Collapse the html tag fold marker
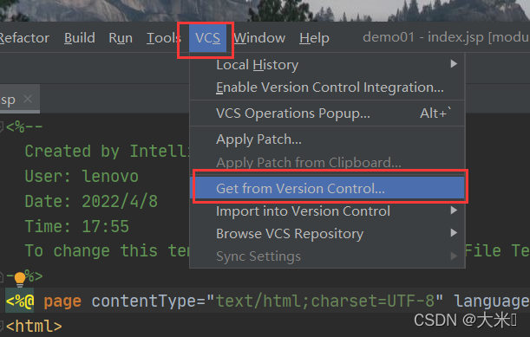This screenshot has height=337, width=530. [x=2, y=327]
